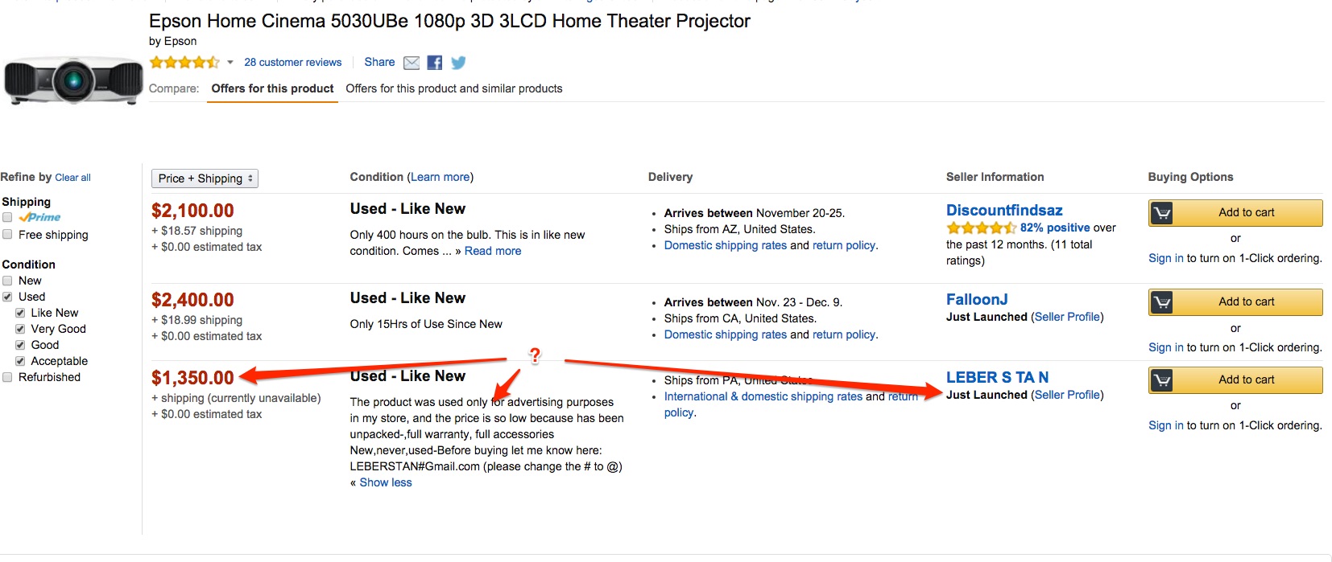1332x562 pixels.
Task: Click the $2,100.00 price text
Action: tap(192, 211)
